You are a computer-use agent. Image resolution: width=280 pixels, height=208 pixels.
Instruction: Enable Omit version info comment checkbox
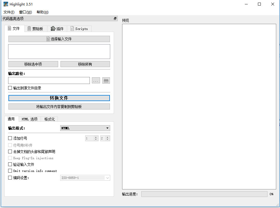click(10, 171)
